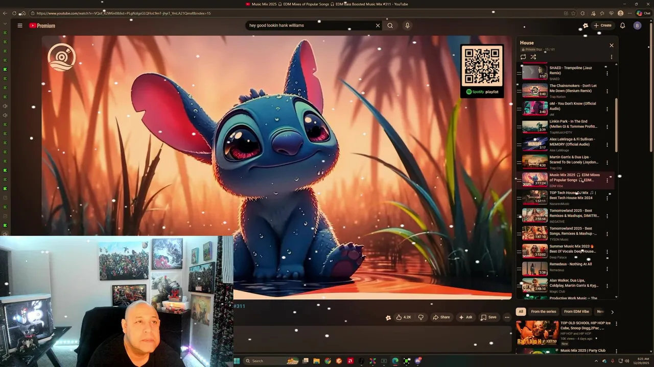
Task: Click the channel logo watermark on the video
Action: click(62, 57)
